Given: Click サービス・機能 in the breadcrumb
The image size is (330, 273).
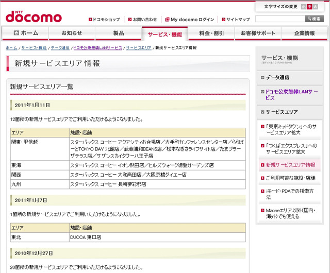Looking at the screenshot, I should pos(34,48).
